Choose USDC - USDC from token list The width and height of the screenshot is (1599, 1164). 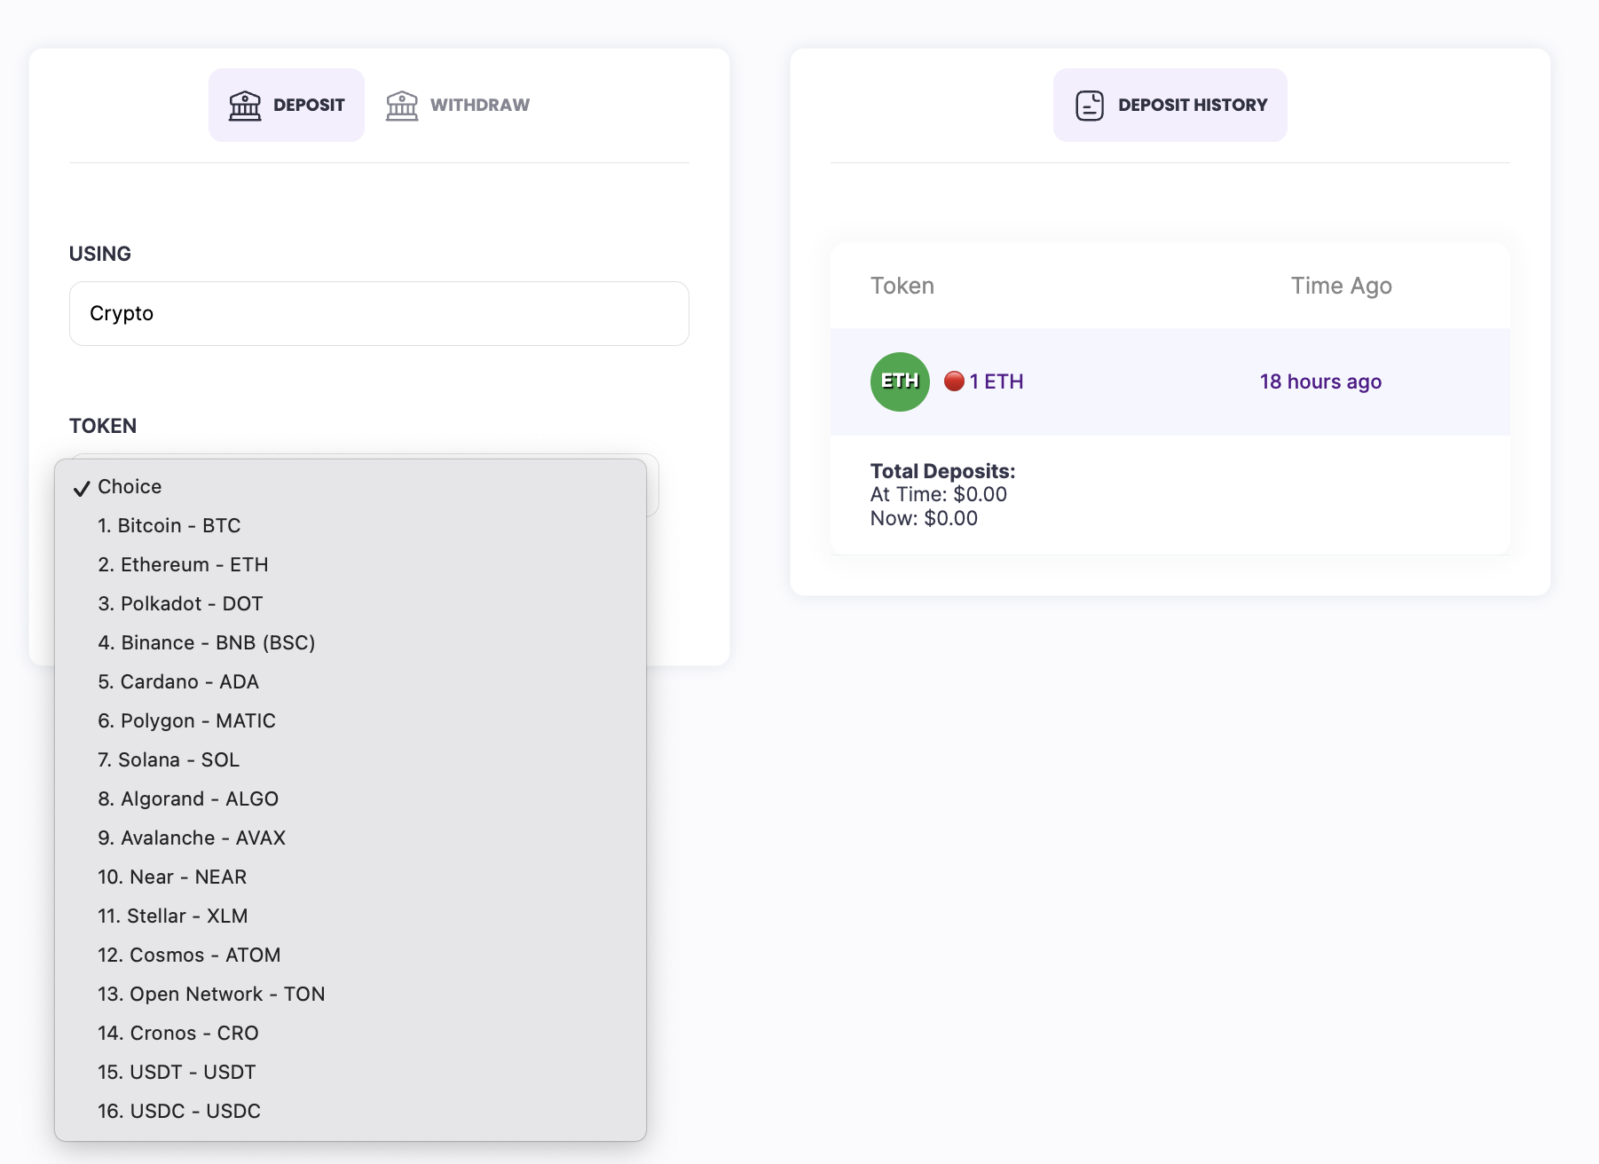point(179,1111)
